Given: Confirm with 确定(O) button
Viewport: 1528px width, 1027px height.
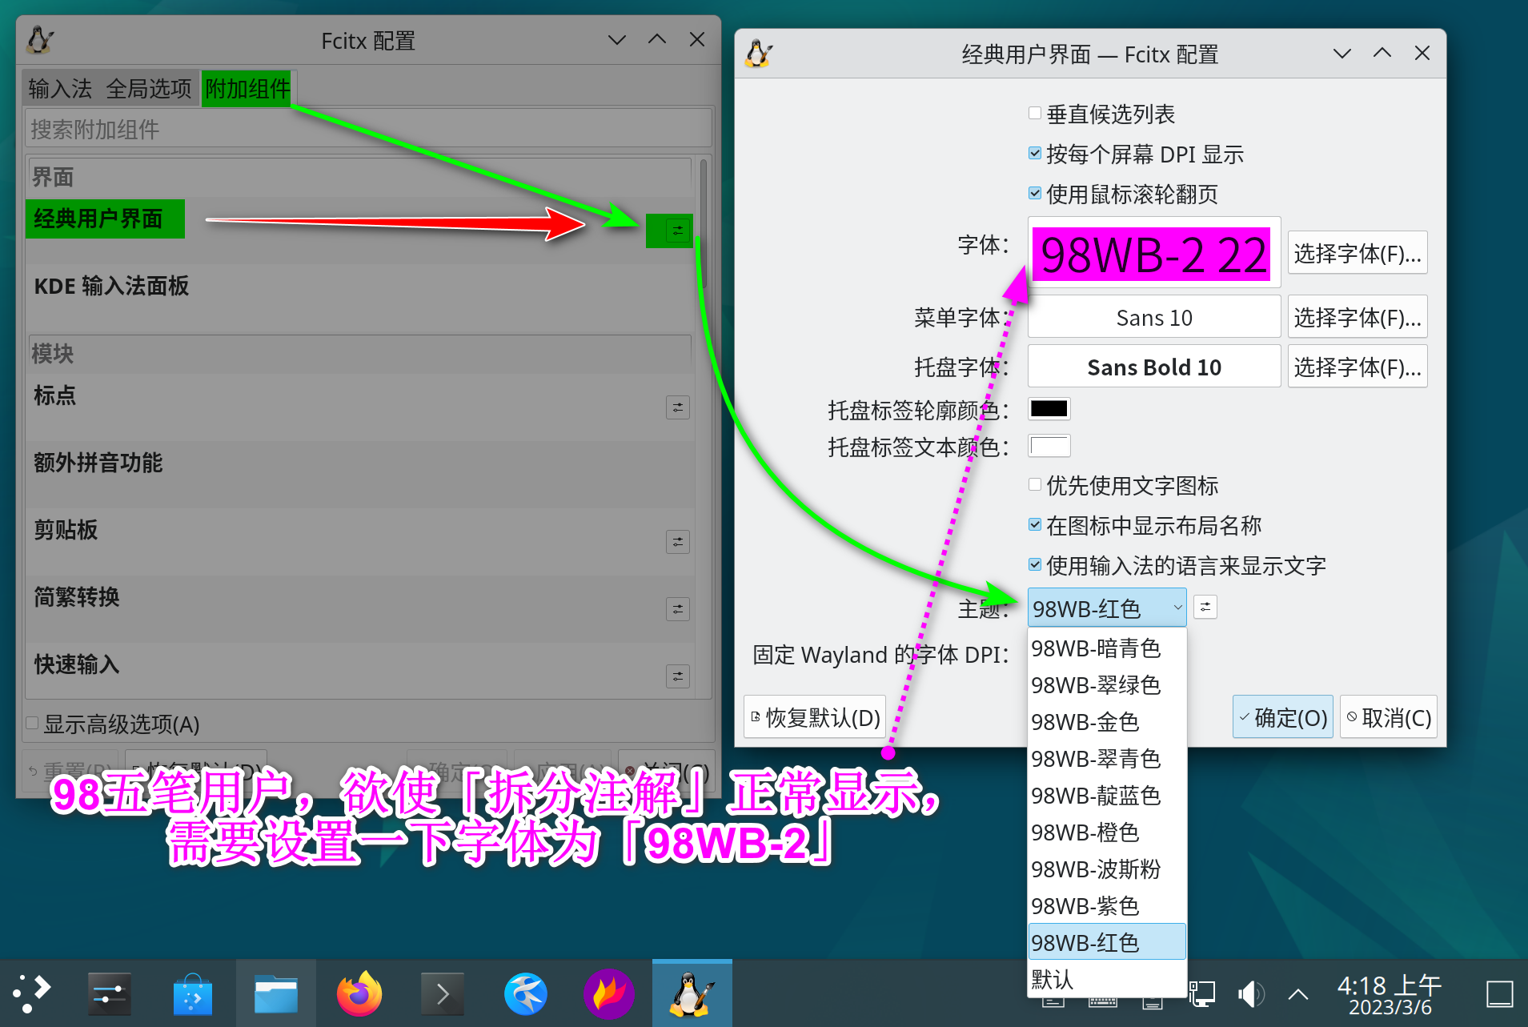Looking at the screenshot, I should (1282, 717).
